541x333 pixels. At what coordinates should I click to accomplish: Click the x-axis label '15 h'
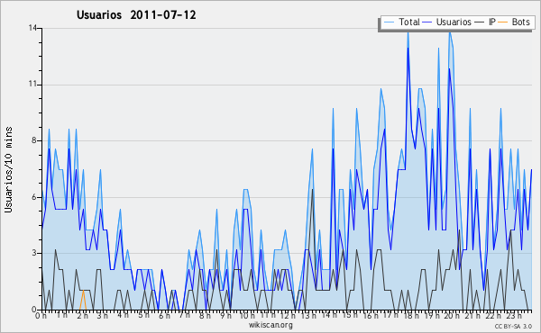point(350,315)
